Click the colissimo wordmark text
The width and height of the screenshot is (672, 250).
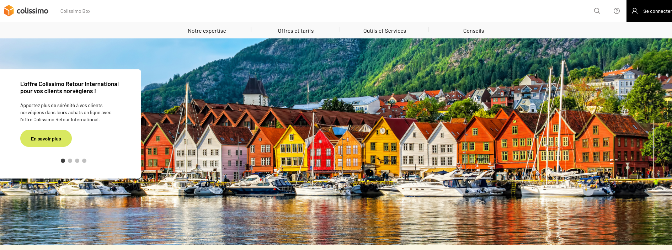coord(32,11)
